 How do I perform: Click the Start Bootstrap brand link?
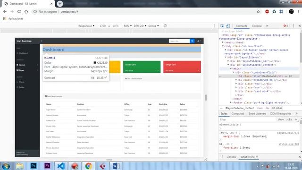tap(24, 41)
